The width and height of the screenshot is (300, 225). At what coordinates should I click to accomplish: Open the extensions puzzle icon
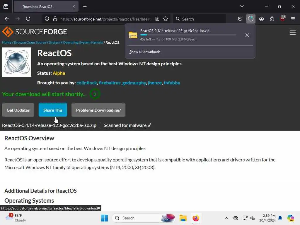272,19
